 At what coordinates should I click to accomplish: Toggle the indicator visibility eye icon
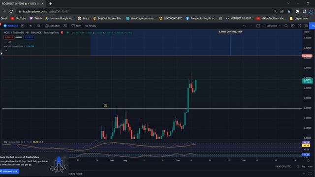(10, 42)
